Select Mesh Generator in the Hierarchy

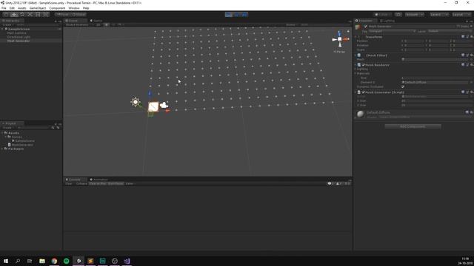click(19, 41)
